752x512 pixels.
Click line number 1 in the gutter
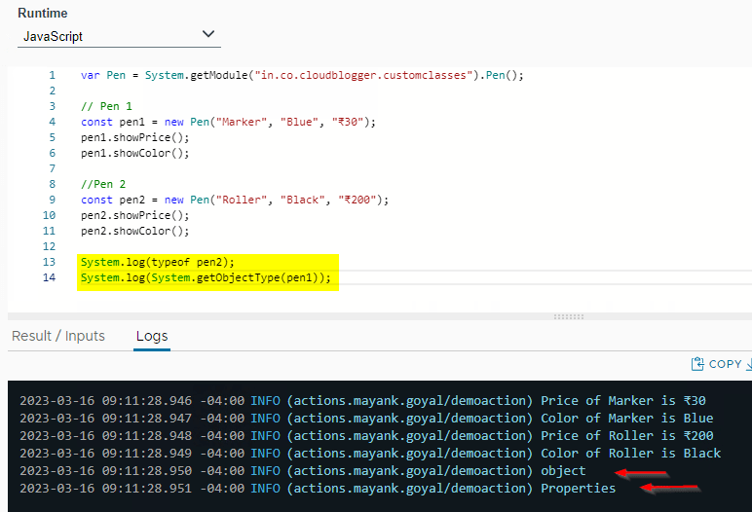click(x=52, y=75)
